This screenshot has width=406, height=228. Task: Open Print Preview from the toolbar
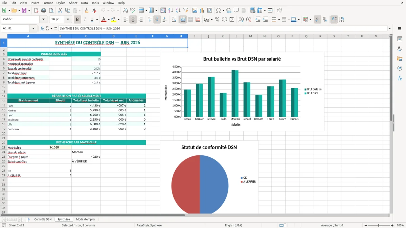(51, 10)
